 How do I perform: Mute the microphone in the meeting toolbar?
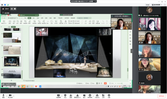pyautogui.click(x=3, y=96)
